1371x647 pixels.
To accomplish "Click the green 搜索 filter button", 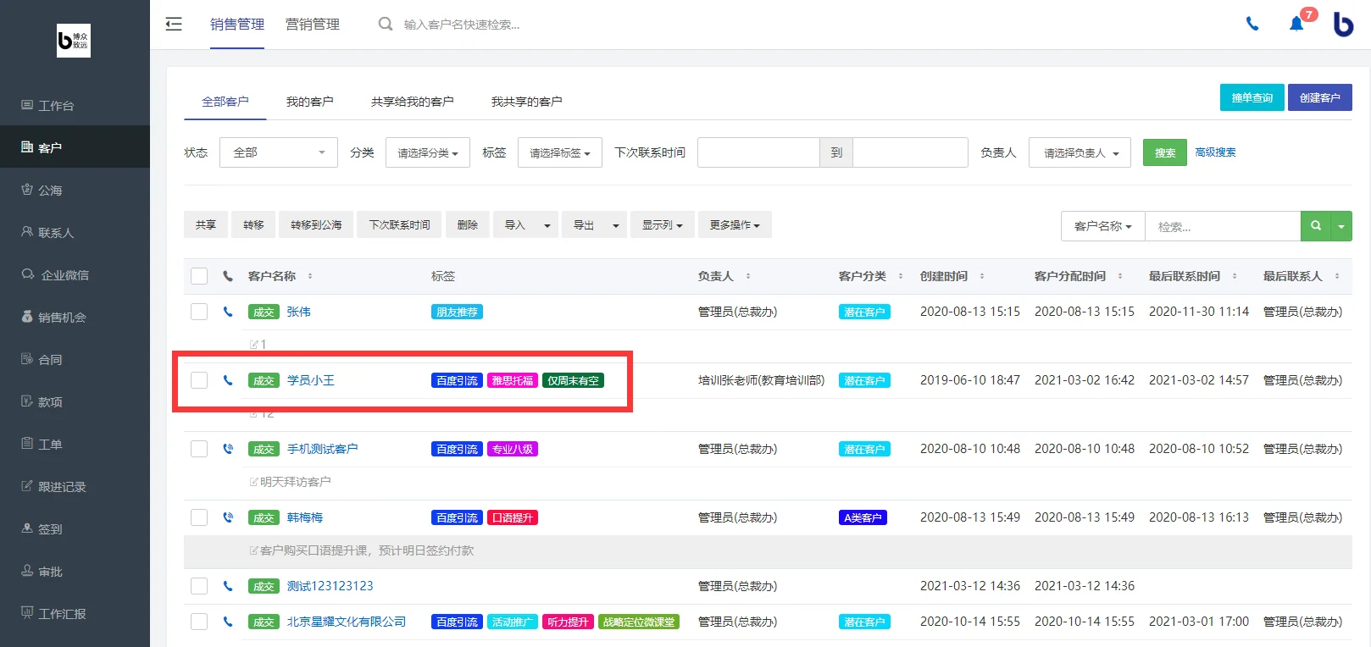I will (x=1165, y=152).
